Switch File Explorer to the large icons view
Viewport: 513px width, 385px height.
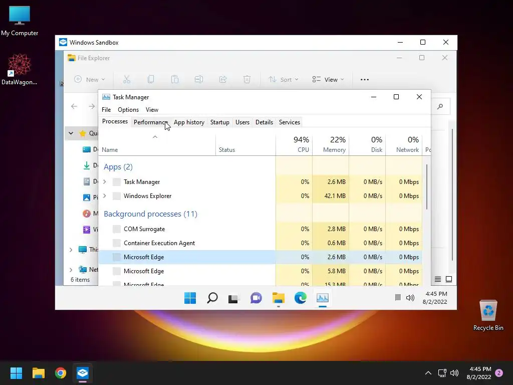point(449,279)
